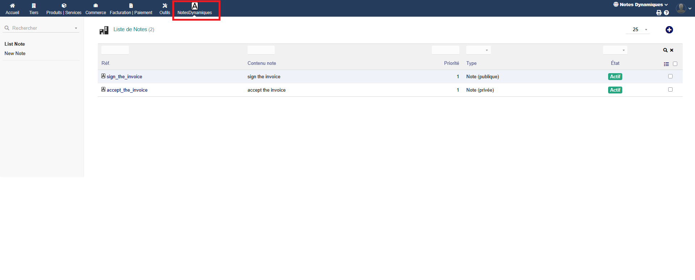Expand the État filter dropdown
This screenshot has height=280, width=695.
pos(615,50)
